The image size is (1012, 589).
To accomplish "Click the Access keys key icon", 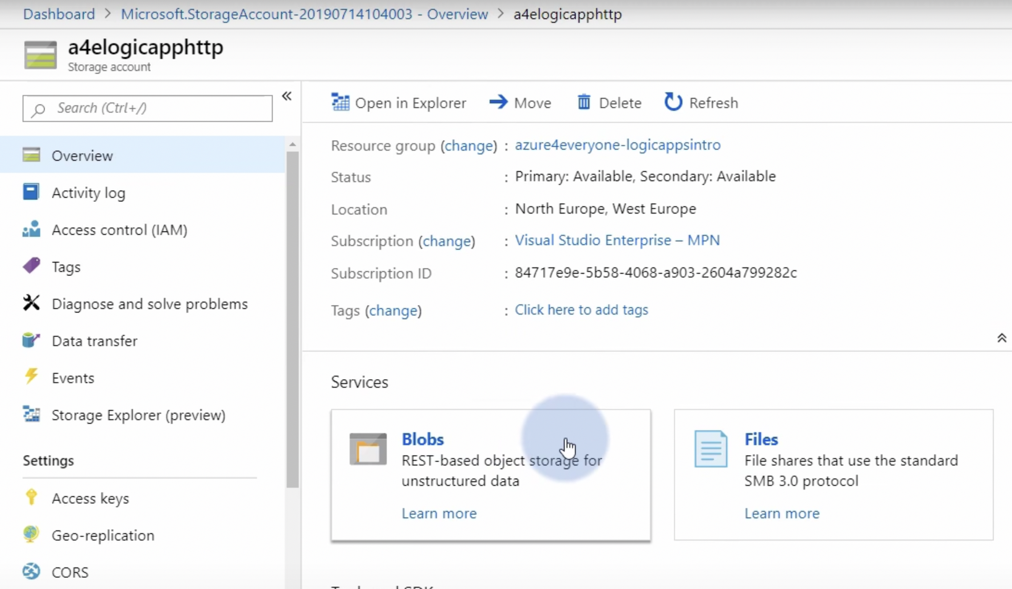I will (31, 497).
